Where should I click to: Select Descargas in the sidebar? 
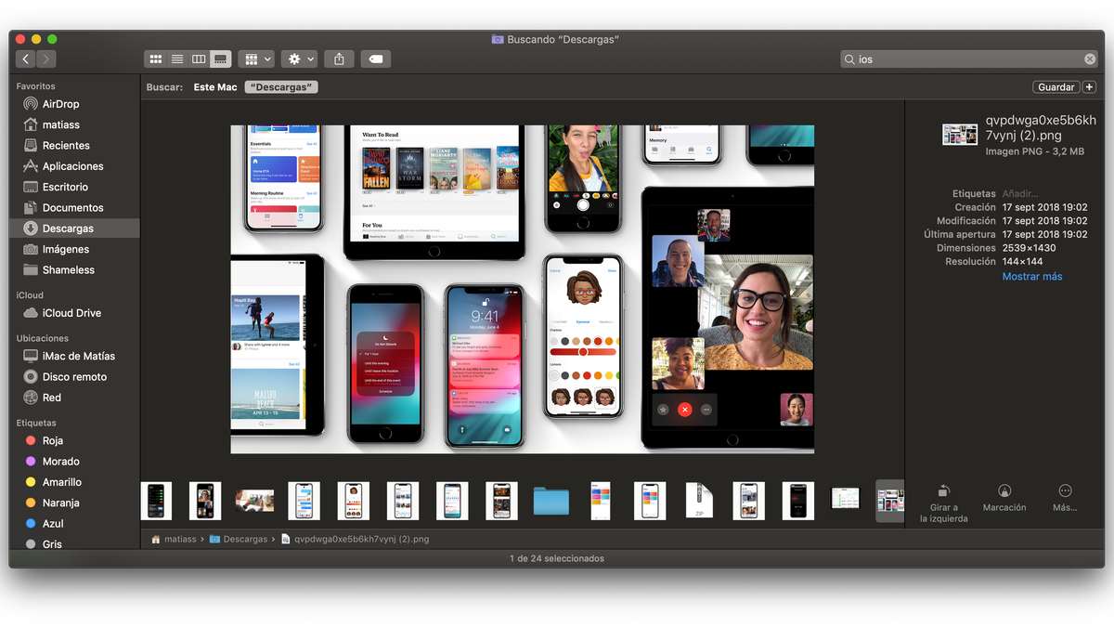coord(74,229)
